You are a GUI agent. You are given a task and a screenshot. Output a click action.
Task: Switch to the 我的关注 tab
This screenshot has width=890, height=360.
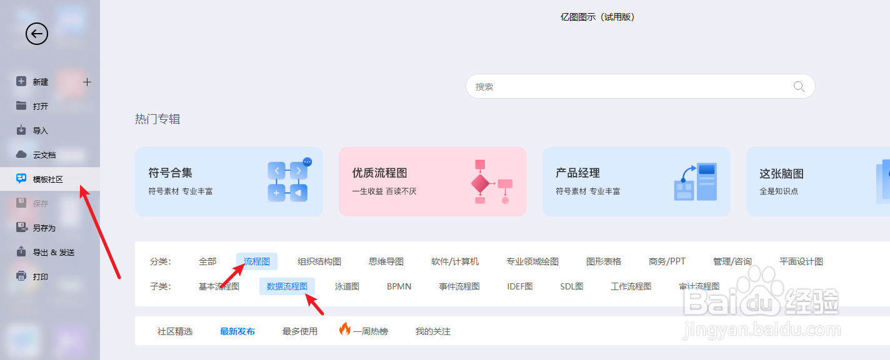pos(433,331)
